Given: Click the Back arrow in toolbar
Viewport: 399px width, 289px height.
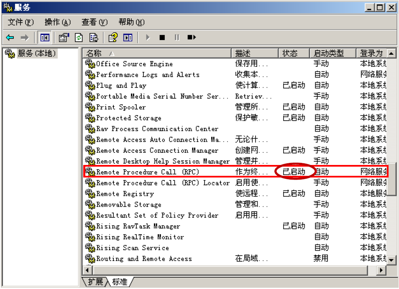Looking at the screenshot, I should coord(10,38).
